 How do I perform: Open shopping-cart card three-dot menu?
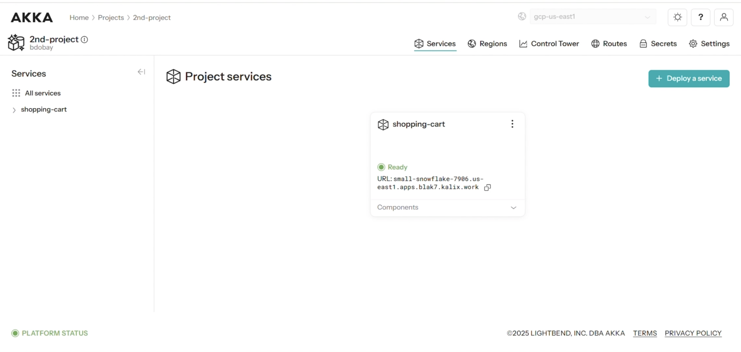pos(512,124)
